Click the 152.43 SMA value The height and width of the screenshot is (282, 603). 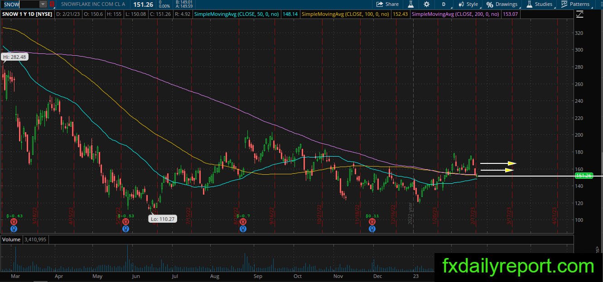click(x=400, y=14)
